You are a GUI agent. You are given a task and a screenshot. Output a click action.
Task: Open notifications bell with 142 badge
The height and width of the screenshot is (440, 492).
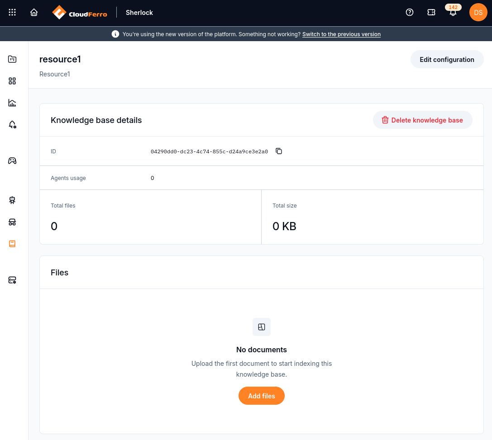pos(453,11)
